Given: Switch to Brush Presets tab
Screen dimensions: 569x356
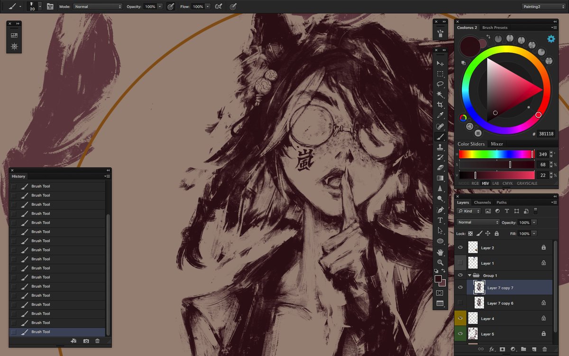Looking at the screenshot, I should tap(495, 28).
